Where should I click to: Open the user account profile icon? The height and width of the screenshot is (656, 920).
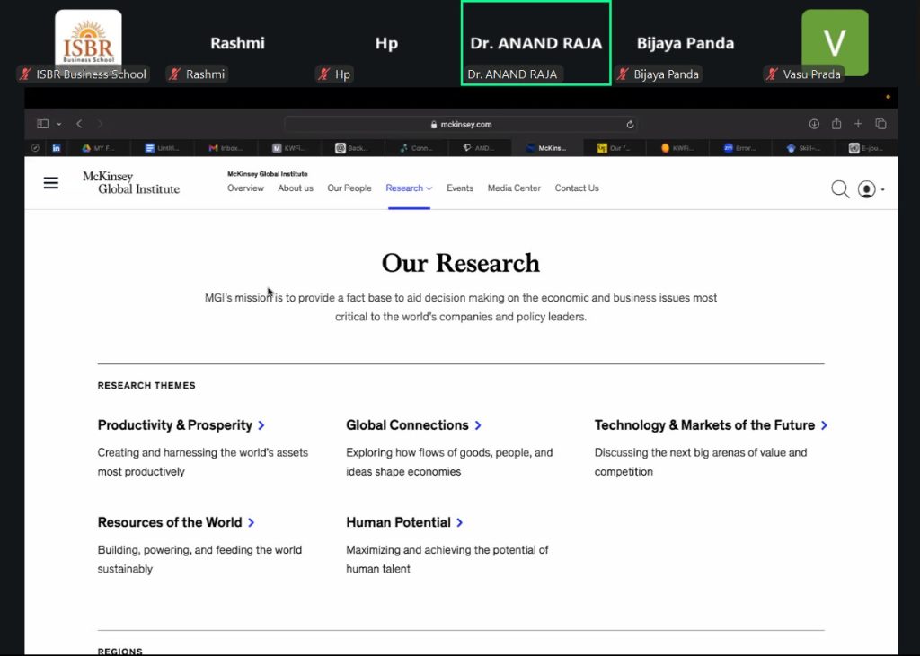click(x=866, y=188)
